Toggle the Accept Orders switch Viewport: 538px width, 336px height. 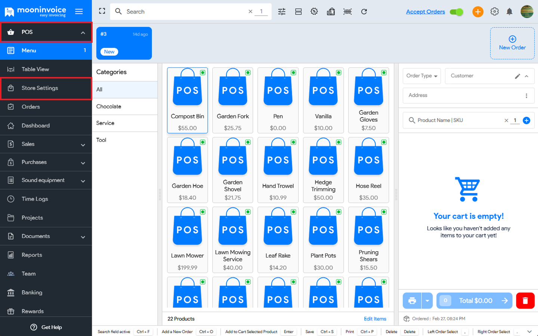point(456,12)
